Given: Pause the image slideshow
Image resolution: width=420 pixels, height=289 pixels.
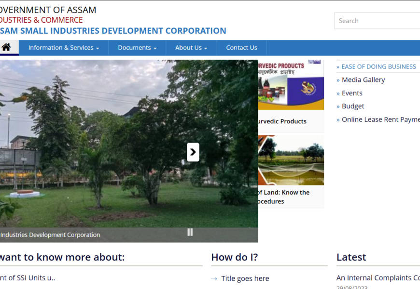Looking at the screenshot, I should click(190, 232).
